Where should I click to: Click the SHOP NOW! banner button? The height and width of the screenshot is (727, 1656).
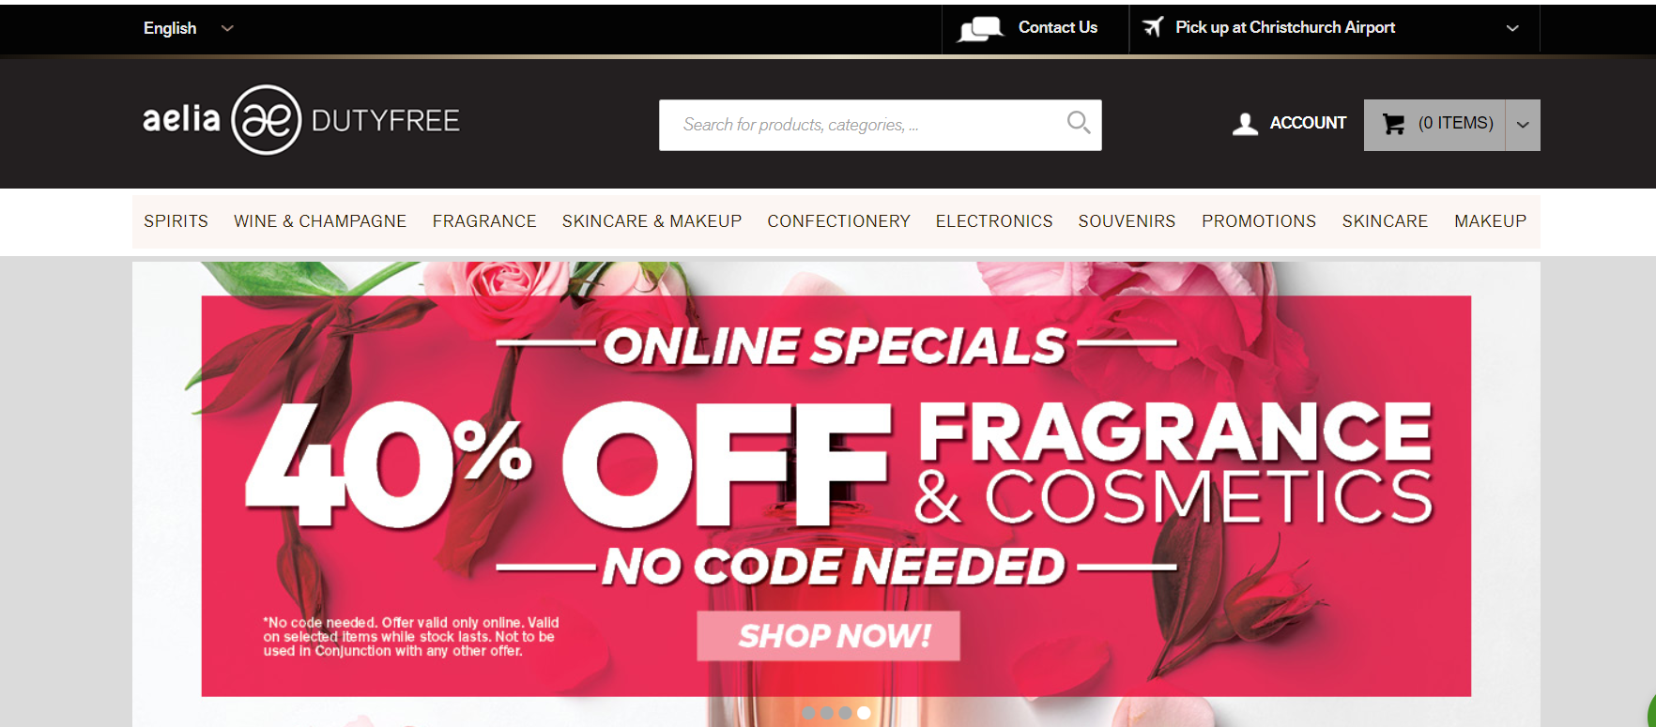828,636
